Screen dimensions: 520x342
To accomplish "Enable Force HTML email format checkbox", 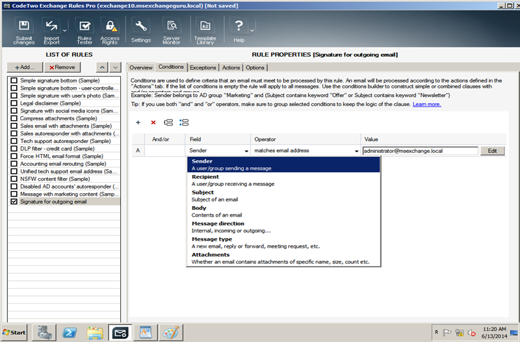I will click(x=14, y=156).
